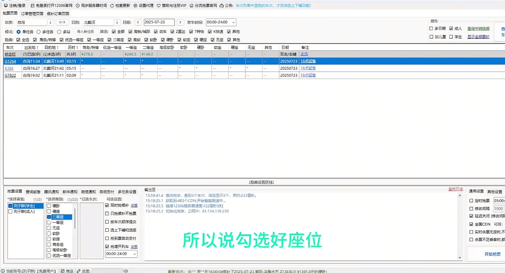The height and width of the screenshot is (273, 505).
Task: Open the 发车时间 time range dropdown
Action: coord(233,22)
